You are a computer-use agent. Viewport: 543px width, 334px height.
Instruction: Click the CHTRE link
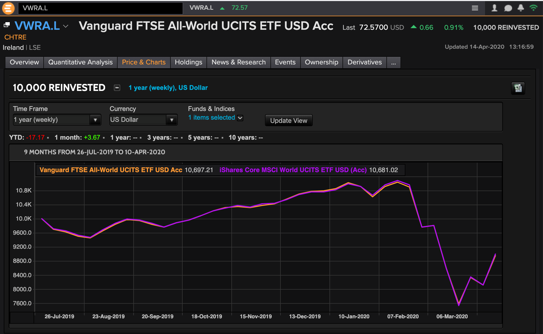point(15,37)
